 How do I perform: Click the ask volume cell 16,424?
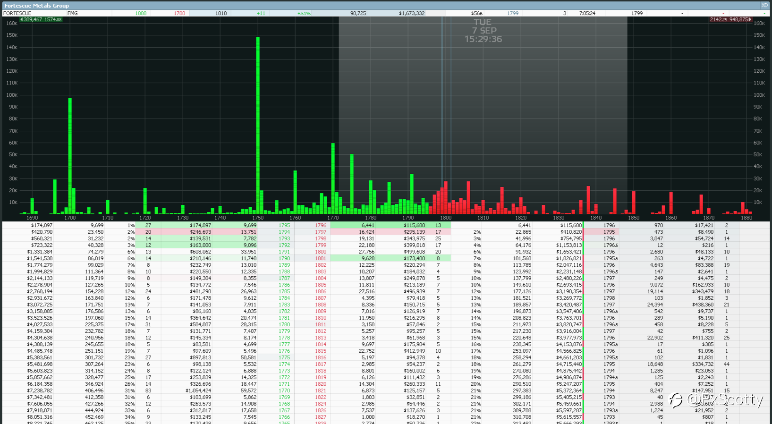pos(366,232)
